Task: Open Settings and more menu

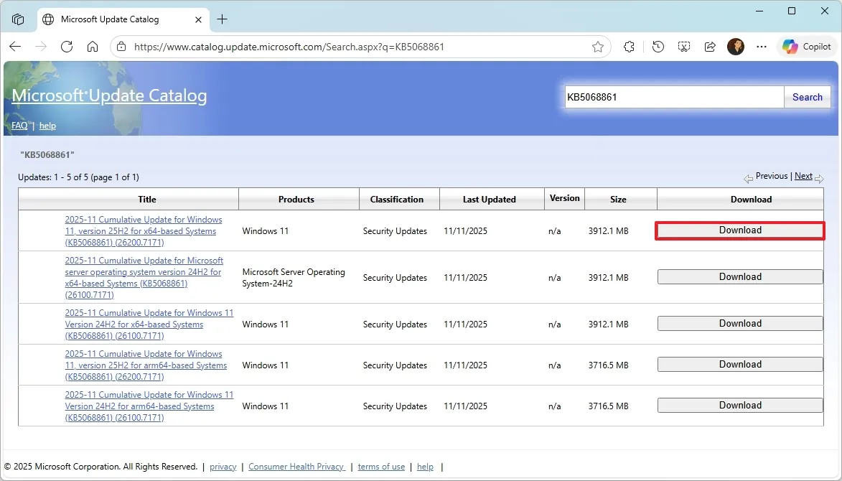Action: click(x=762, y=47)
